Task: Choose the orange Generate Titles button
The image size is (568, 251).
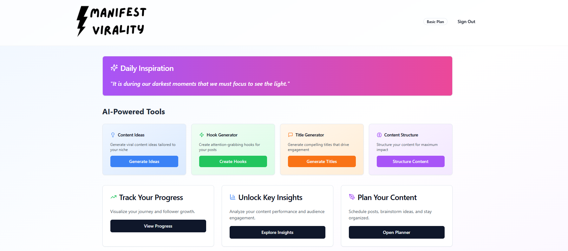Action: [x=322, y=161]
